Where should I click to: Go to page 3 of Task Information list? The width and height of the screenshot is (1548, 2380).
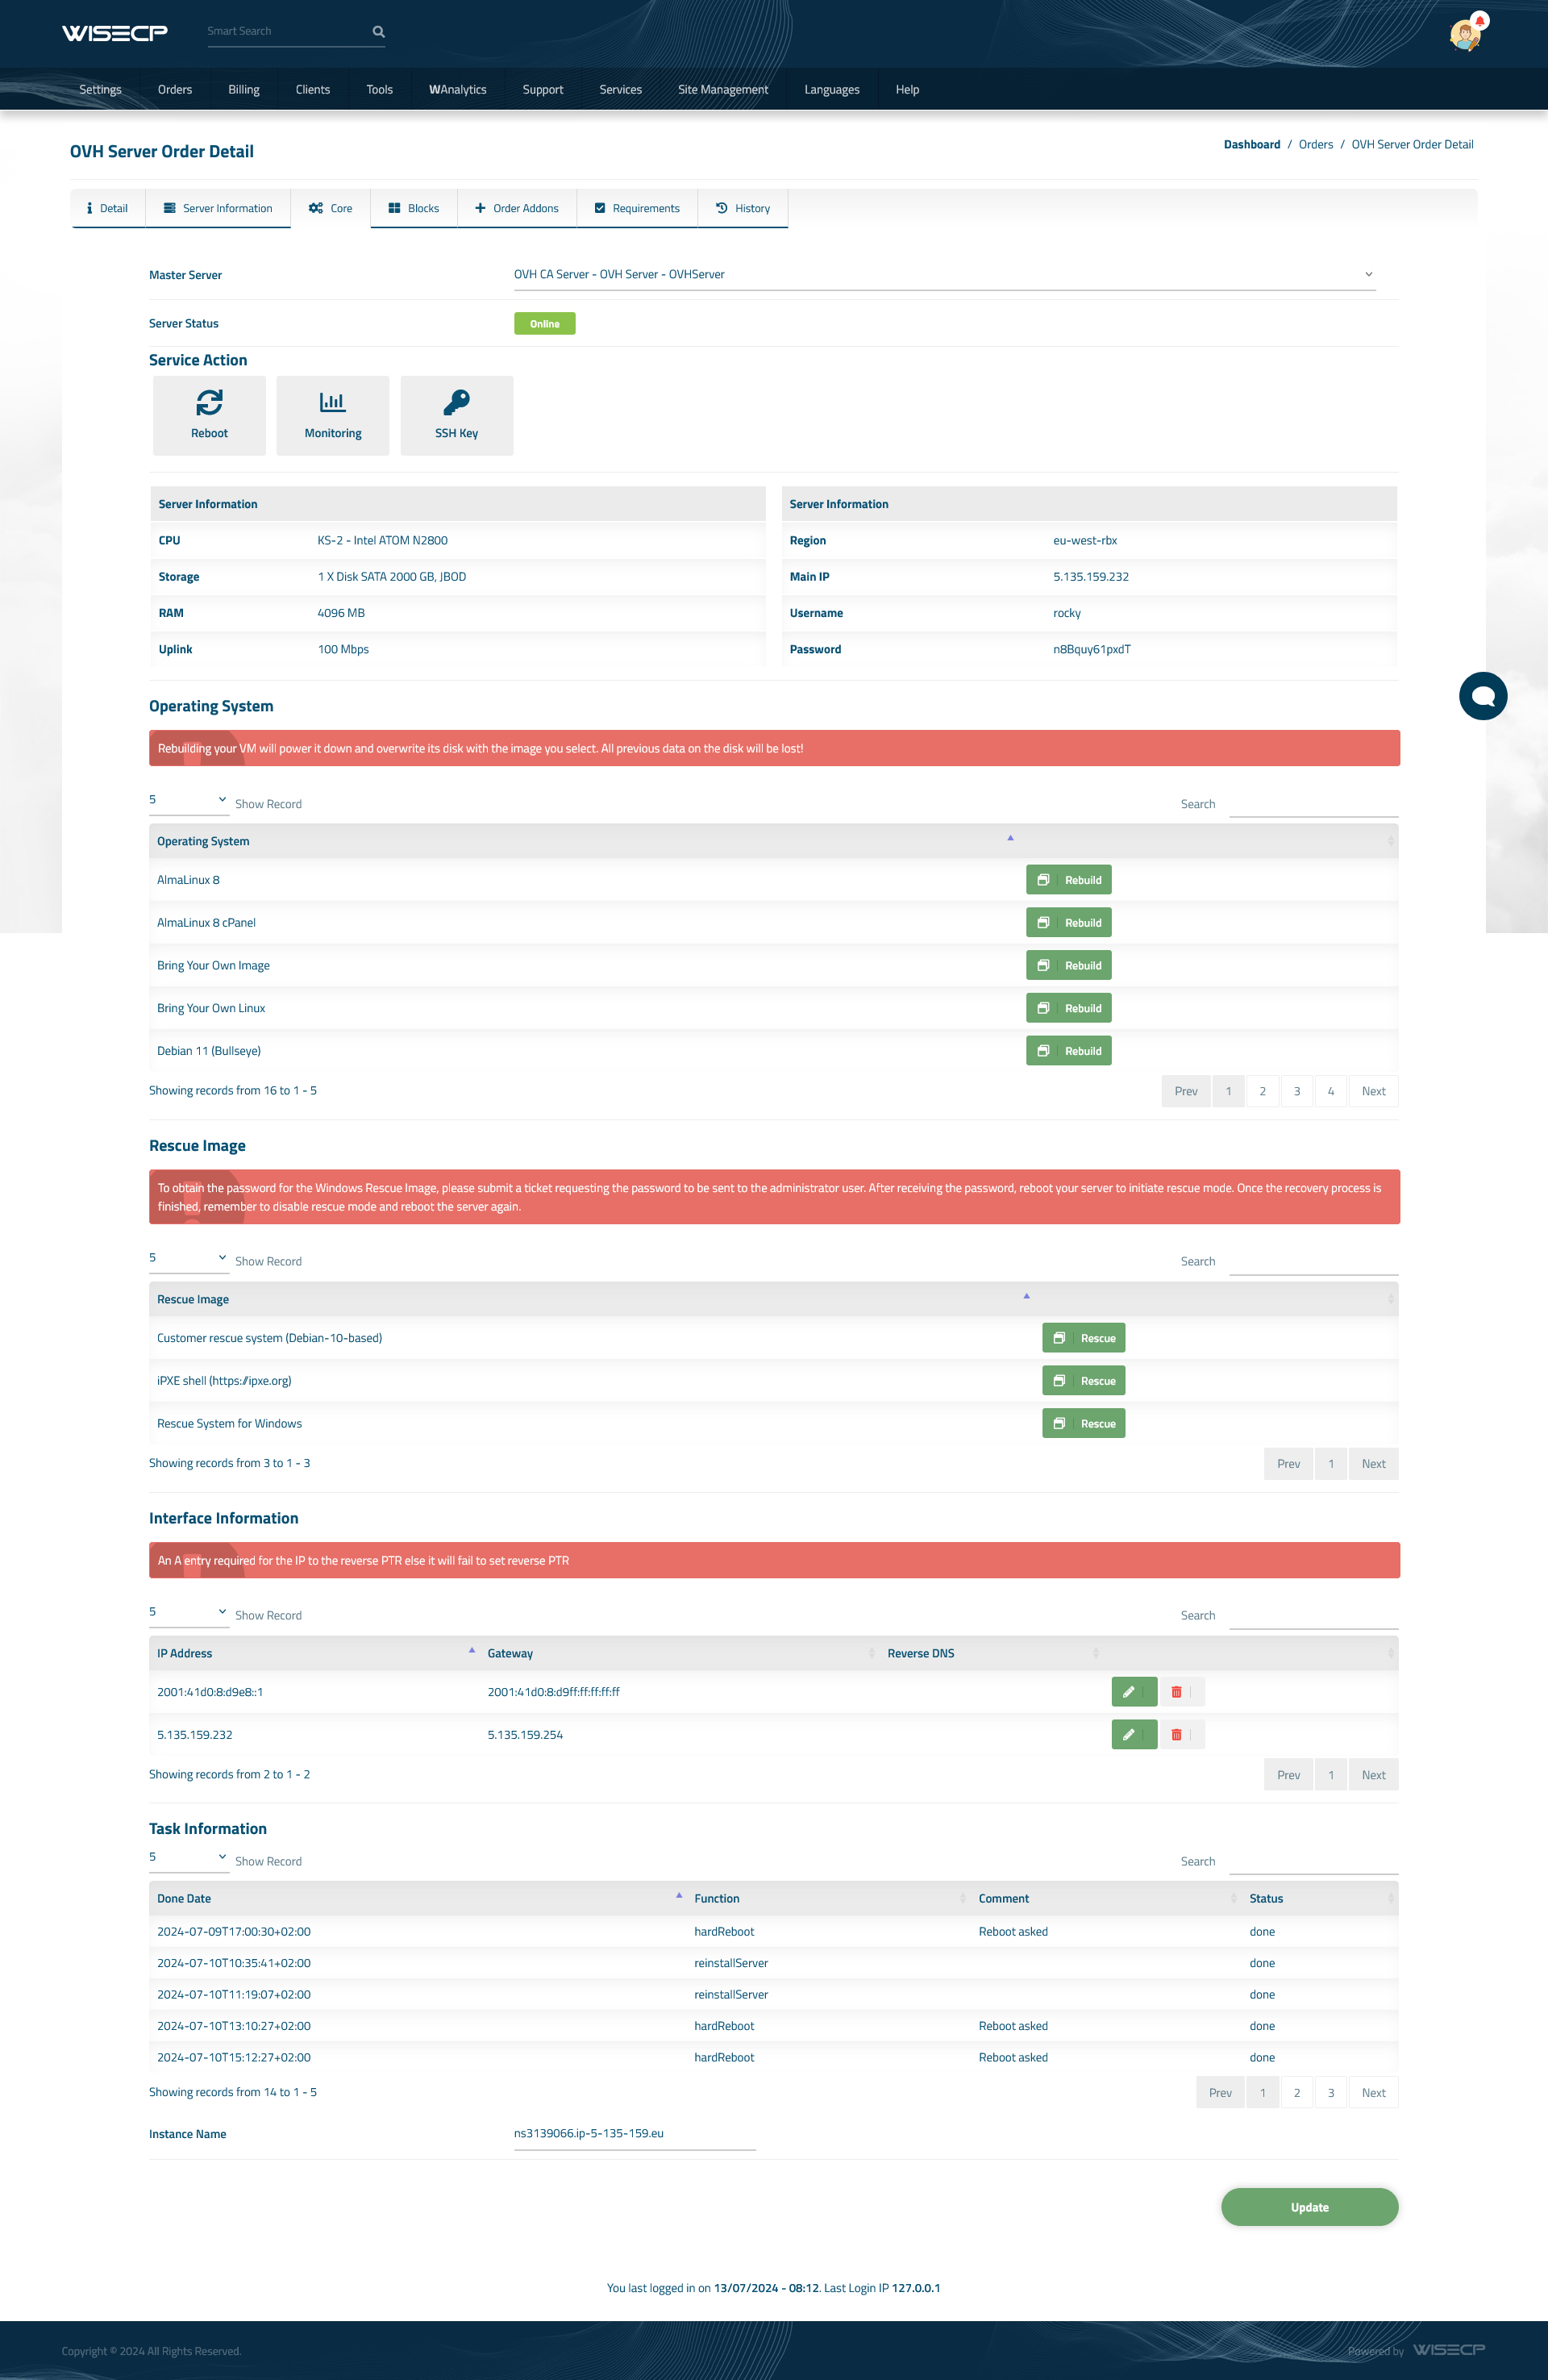pos(1331,2093)
